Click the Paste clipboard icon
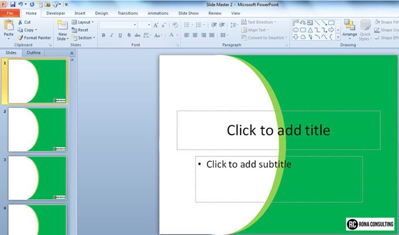The width and height of the screenshot is (399, 235). [9, 26]
